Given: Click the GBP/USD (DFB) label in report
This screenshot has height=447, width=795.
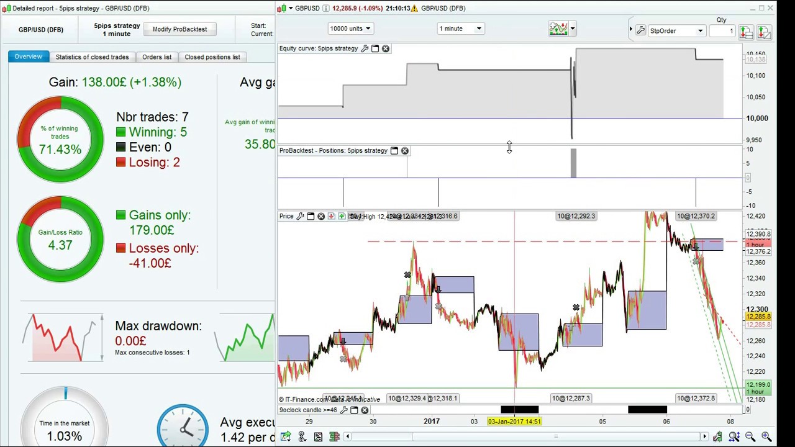Looking at the screenshot, I should point(41,30).
